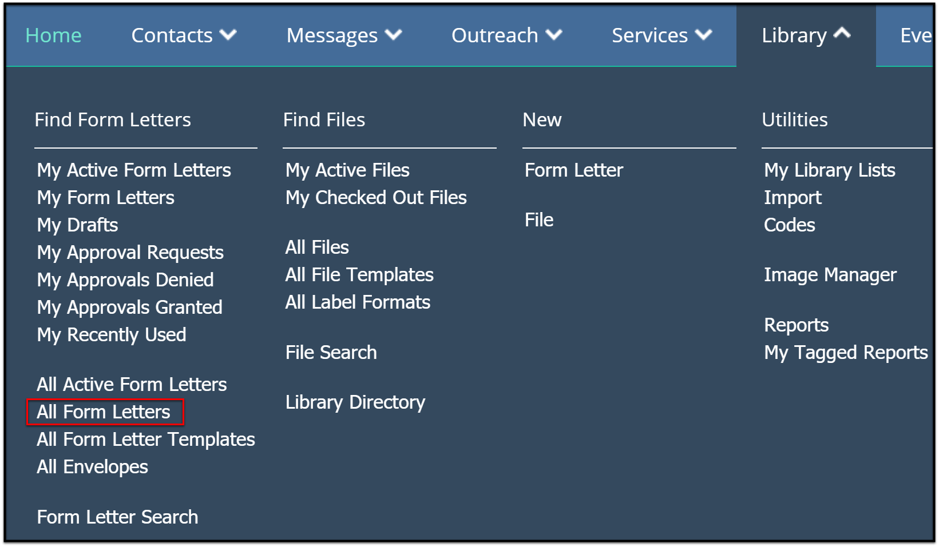Open the Outreach dropdown arrow
The image size is (939, 547).
554,35
